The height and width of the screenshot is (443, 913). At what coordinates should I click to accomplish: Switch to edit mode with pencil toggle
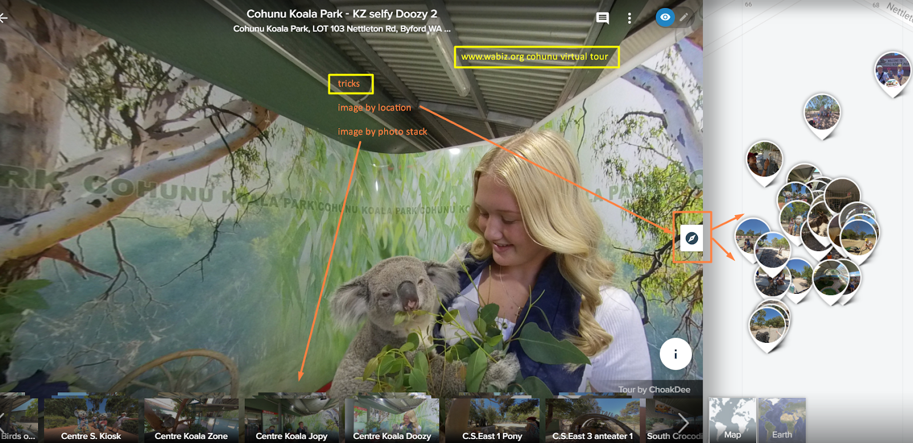[x=684, y=17]
